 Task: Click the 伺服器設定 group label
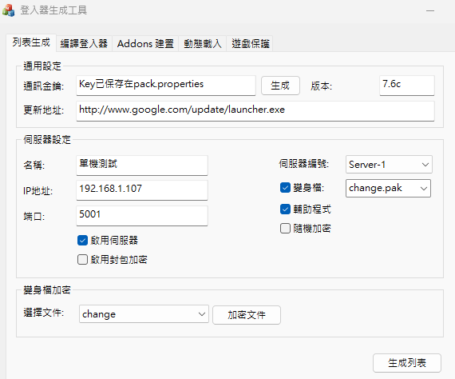point(47,139)
